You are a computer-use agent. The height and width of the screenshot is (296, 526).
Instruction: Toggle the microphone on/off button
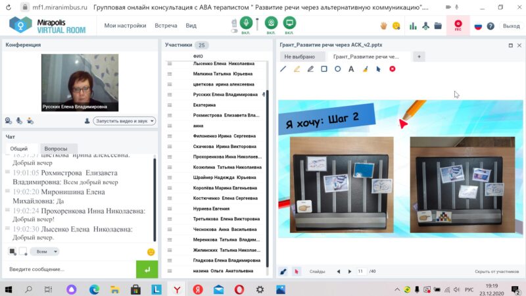point(246,23)
